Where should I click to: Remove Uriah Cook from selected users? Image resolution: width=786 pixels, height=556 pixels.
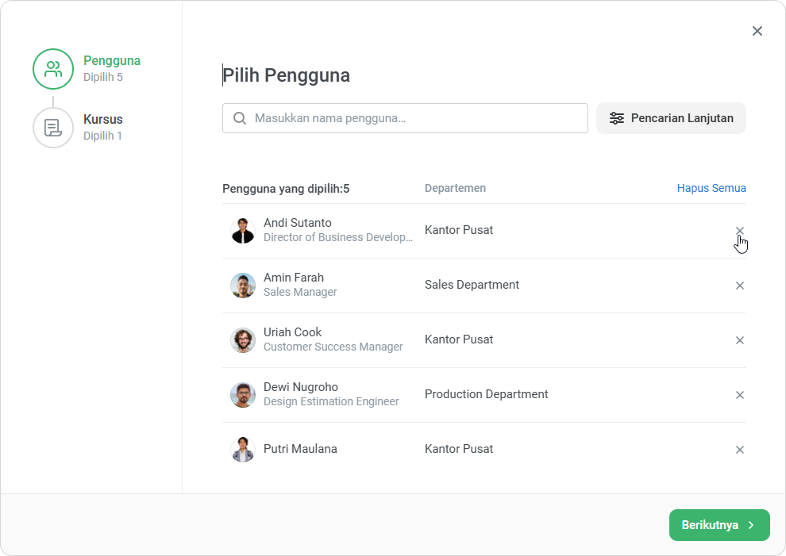coord(739,340)
